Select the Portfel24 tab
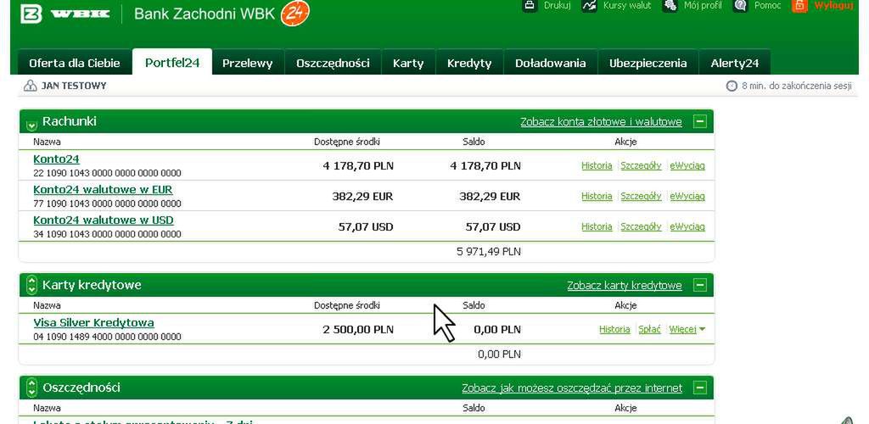869x424 pixels. tap(172, 63)
